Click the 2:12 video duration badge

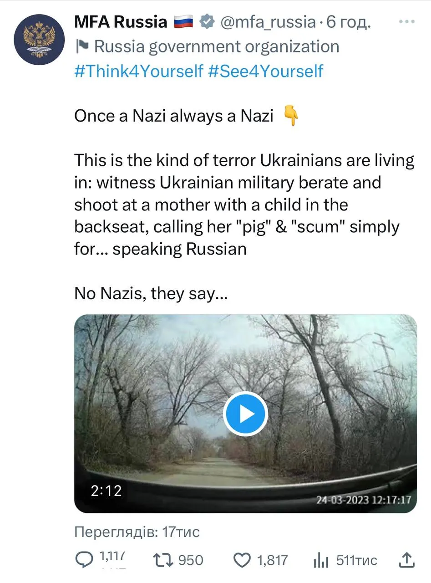pyautogui.click(x=106, y=491)
